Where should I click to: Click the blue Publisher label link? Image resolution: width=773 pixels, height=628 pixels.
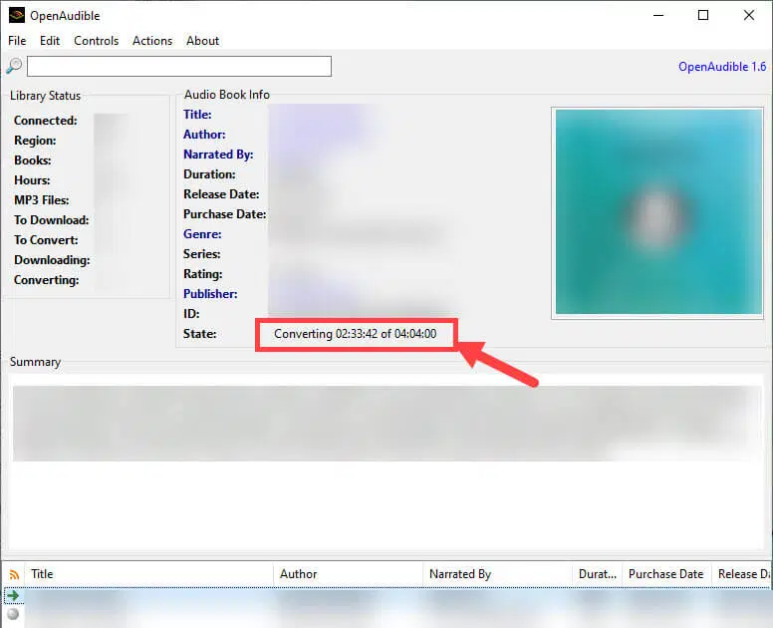[x=209, y=294]
